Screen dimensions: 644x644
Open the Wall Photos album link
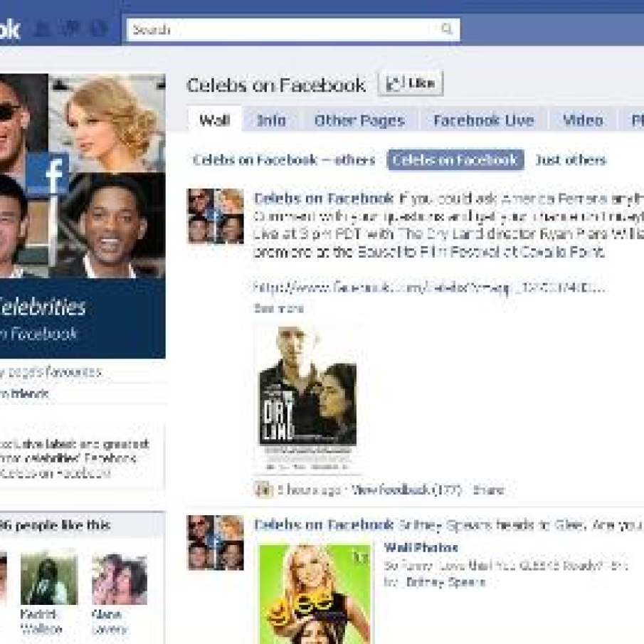421,547
